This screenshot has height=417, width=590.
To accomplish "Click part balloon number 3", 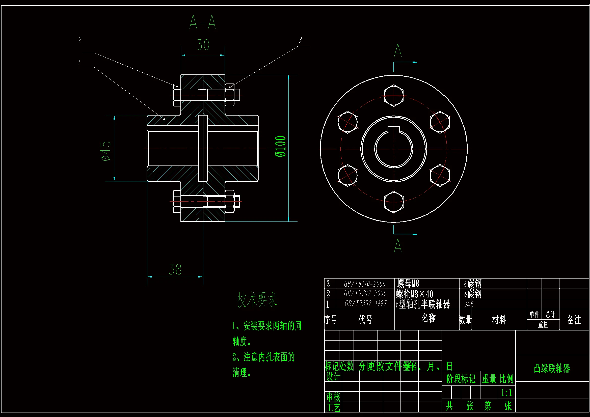I will pyautogui.click(x=300, y=40).
